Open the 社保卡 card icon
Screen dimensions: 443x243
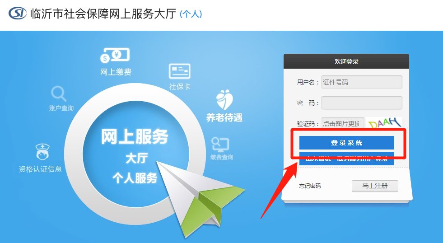pyautogui.click(x=179, y=71)
